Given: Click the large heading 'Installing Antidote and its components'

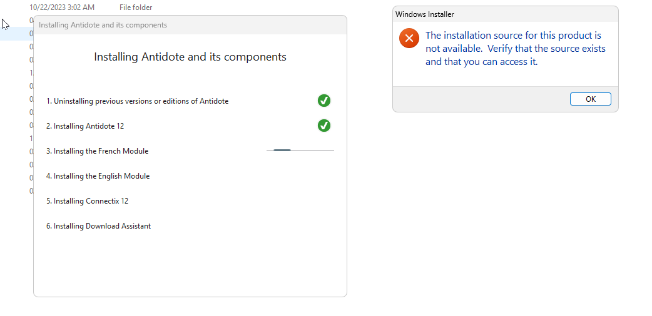Looking at the screenshot, I should (190, 57).
